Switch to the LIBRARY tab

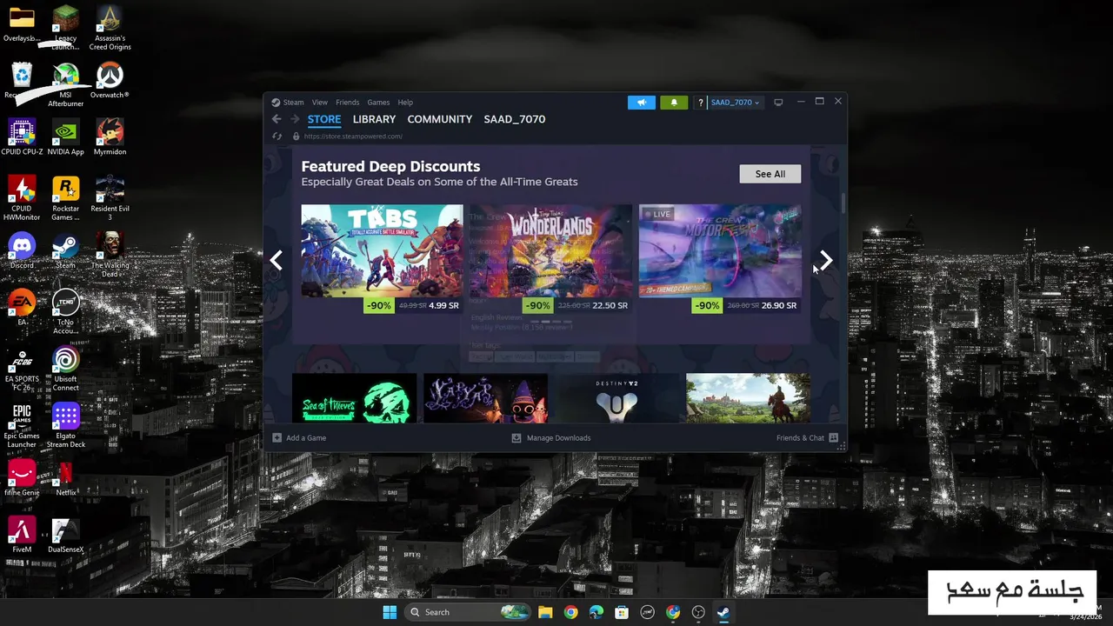click(374, 119)
